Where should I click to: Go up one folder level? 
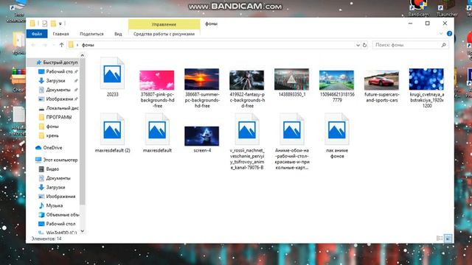point(61,45)
